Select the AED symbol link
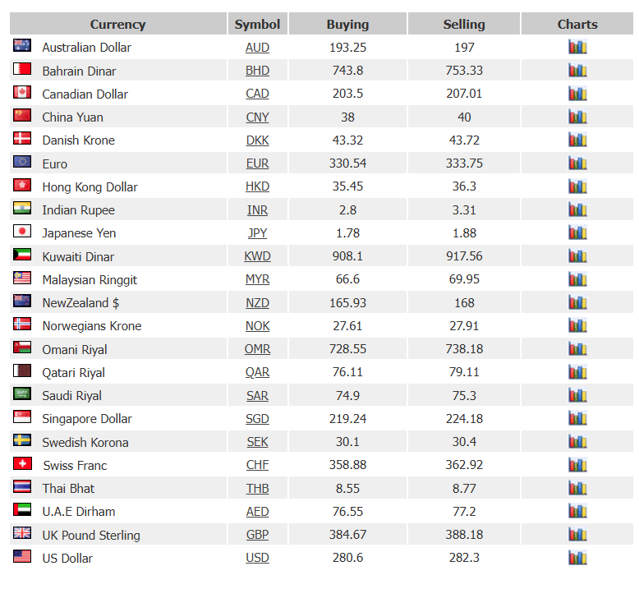 (257, 512)
